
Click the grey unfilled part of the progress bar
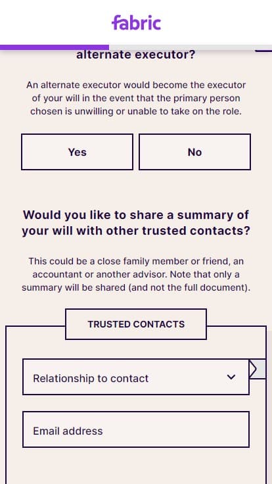point(191,47)
